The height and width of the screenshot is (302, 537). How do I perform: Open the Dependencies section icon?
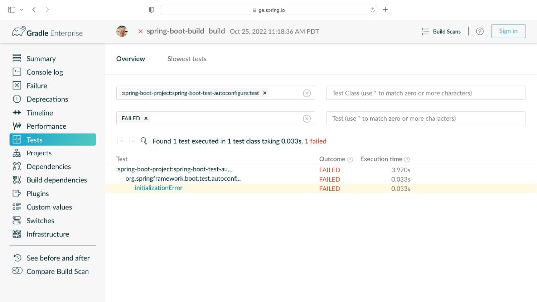coord(17,166)
